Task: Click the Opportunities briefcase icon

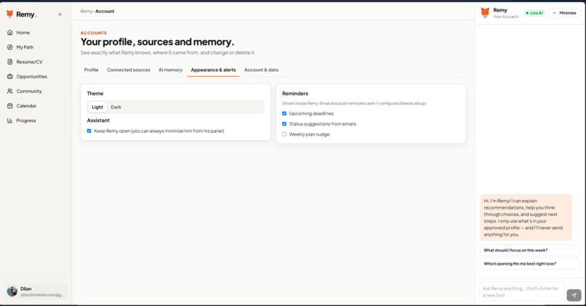Action: click(x=10, y=76)
